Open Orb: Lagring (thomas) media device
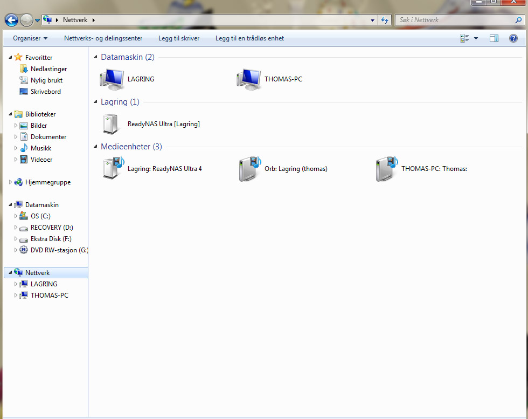Image resolution: width=528 pixels, height=419 pixels. [283, 169]
